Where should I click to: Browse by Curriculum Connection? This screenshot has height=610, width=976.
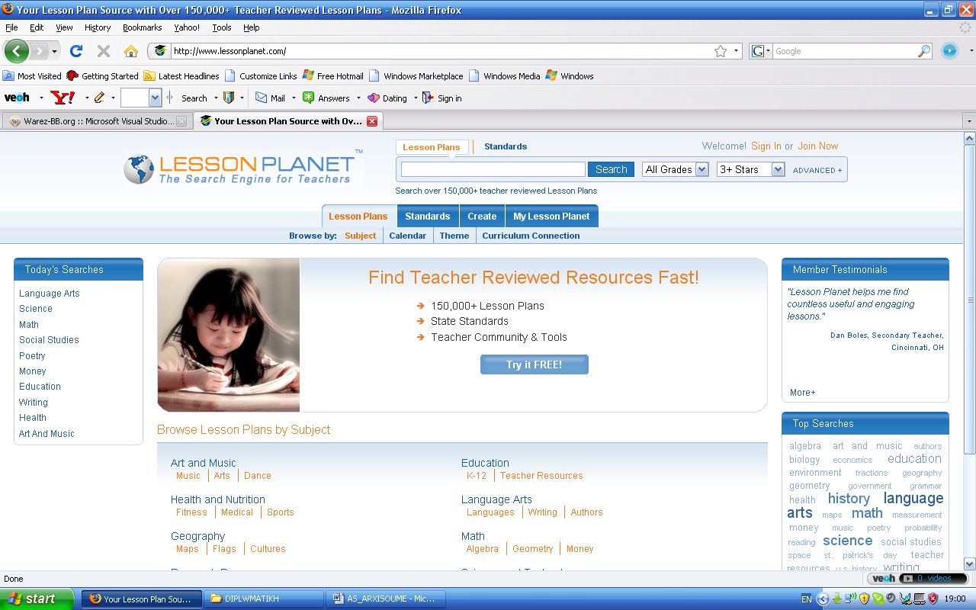click(531, 236)
